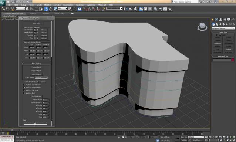Image resolution: width=236 pixels, height=142 pixels.
Task: Select the Geometry category icon
Action: [x=213, y=24]
